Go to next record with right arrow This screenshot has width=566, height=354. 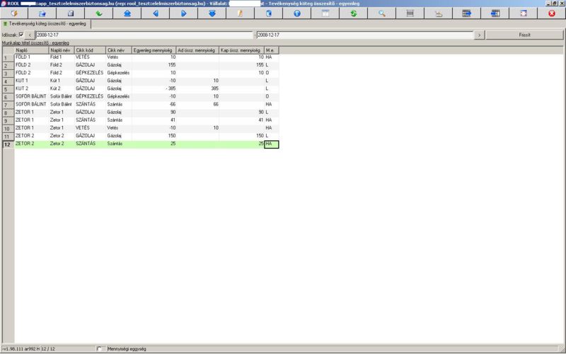(183, 13)
